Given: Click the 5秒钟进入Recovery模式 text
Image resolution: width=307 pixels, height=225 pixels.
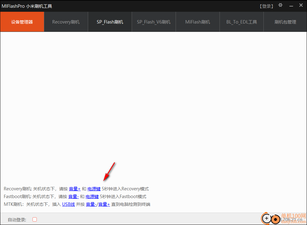Looking at the screenshot, I should [x=125, y=189].
